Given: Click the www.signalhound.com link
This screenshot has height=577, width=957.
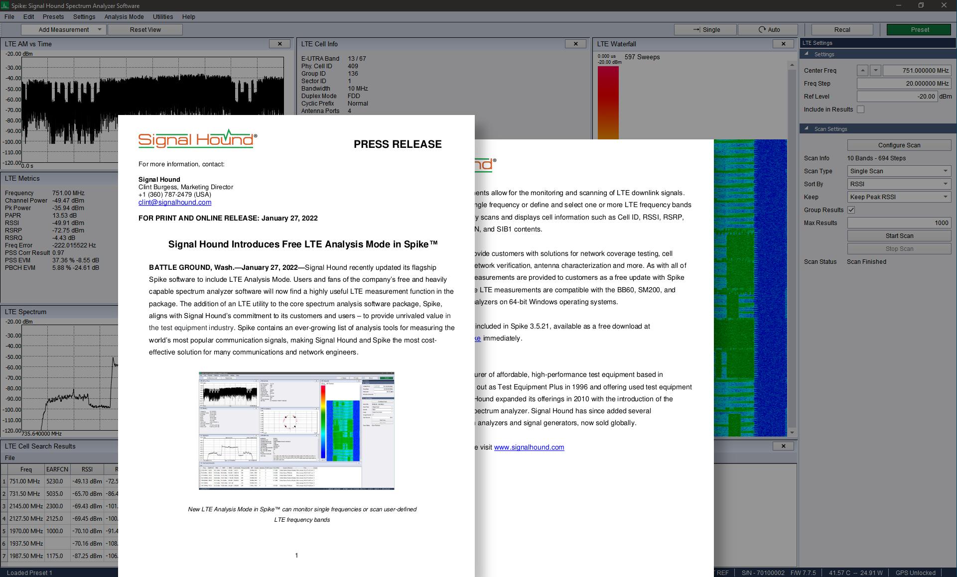Looking at the screenshot, I should pos(529,448).
